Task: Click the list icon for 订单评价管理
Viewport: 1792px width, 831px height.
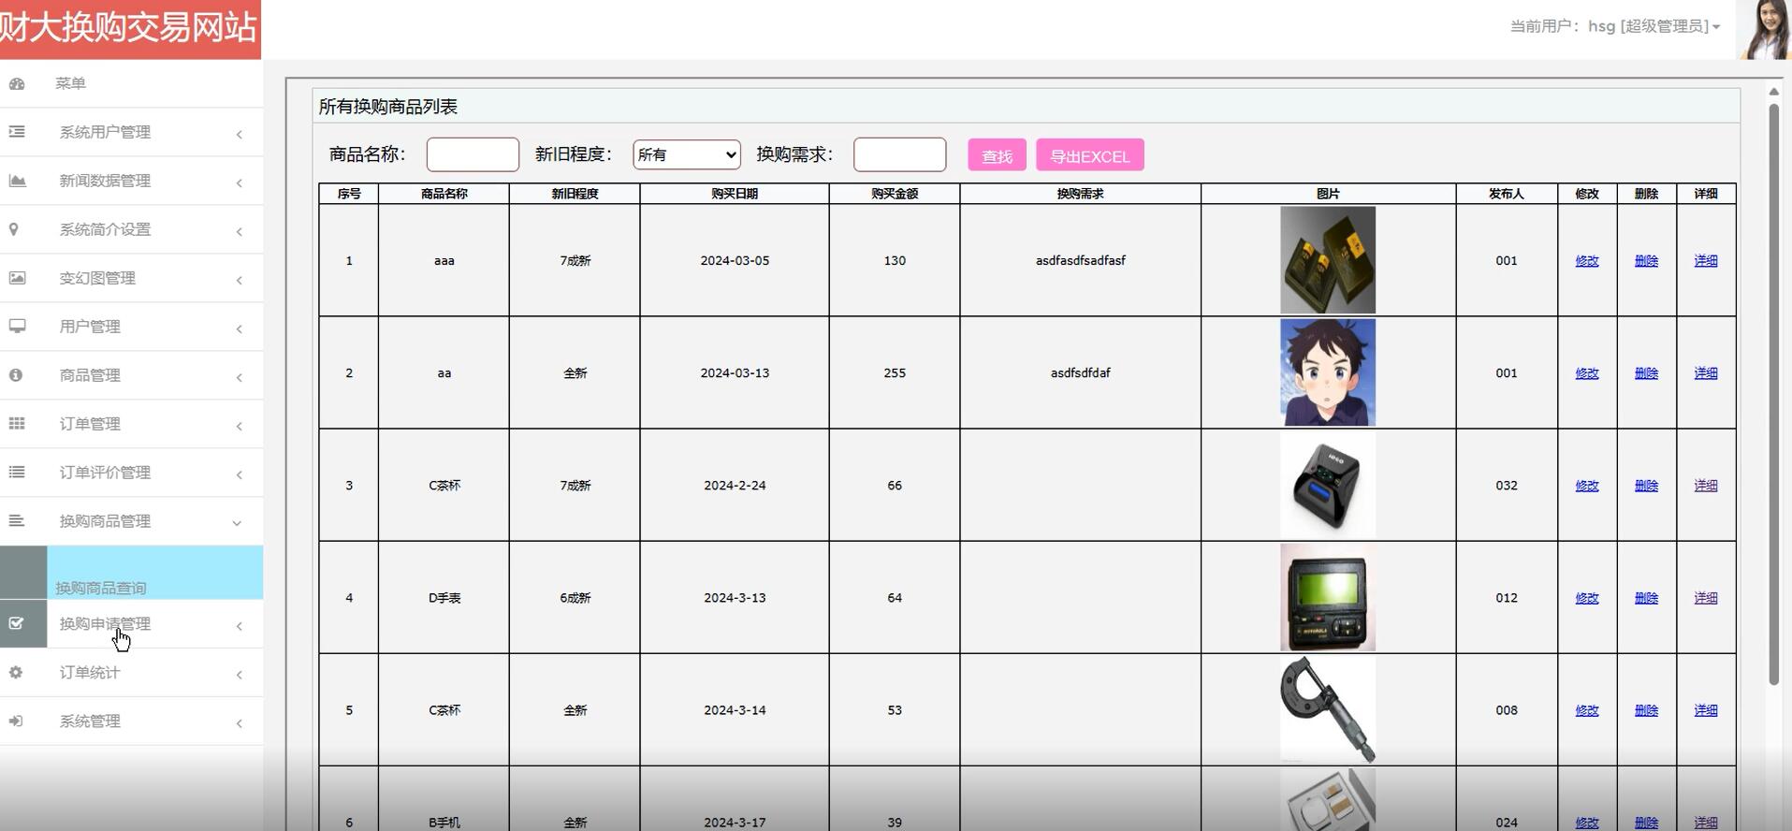Action: click(17, 473)
